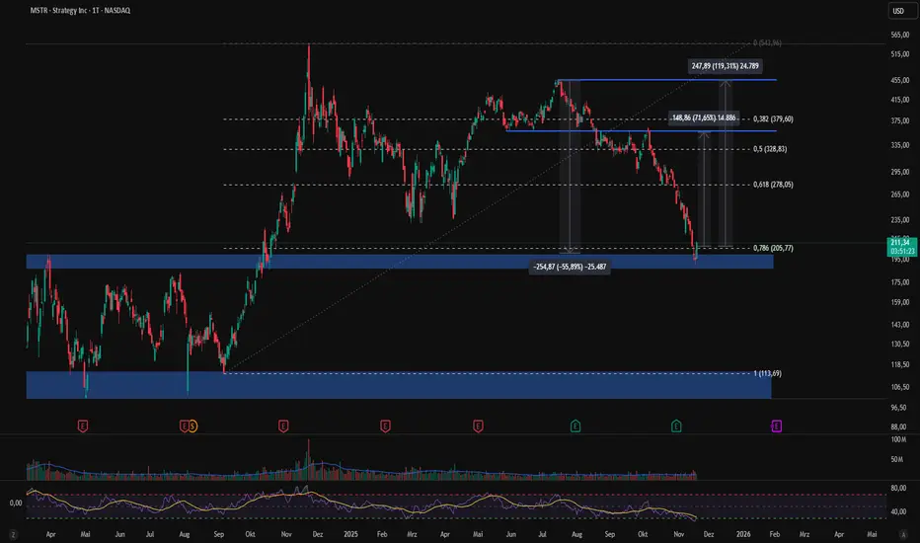Click the red earnings marker beside the split marker
This screenshot has width=920, height=543.
tap(184, 427)
